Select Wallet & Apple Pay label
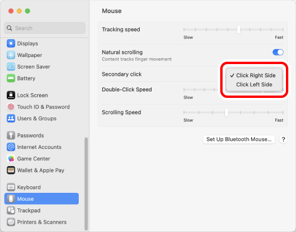This screenshot has width=296, height=232. point(41,170)
